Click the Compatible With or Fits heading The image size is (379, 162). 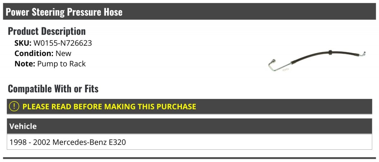pyautogui.click(x=53, y=89)
